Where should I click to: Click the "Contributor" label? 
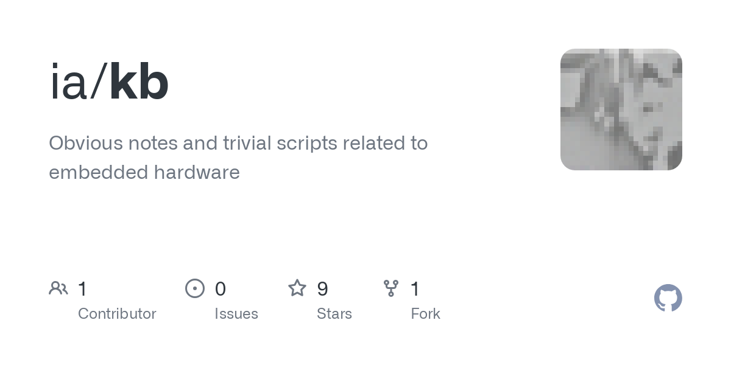tap(117, 314)
